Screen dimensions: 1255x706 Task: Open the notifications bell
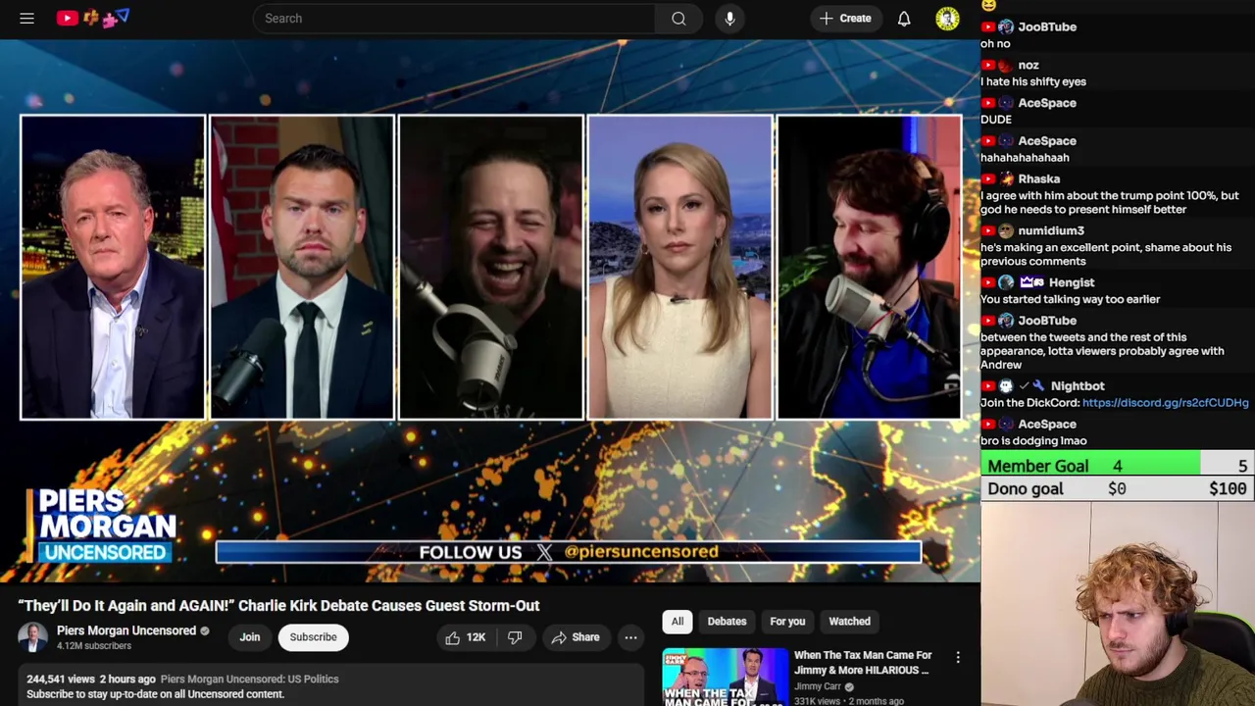pos(904,18)
